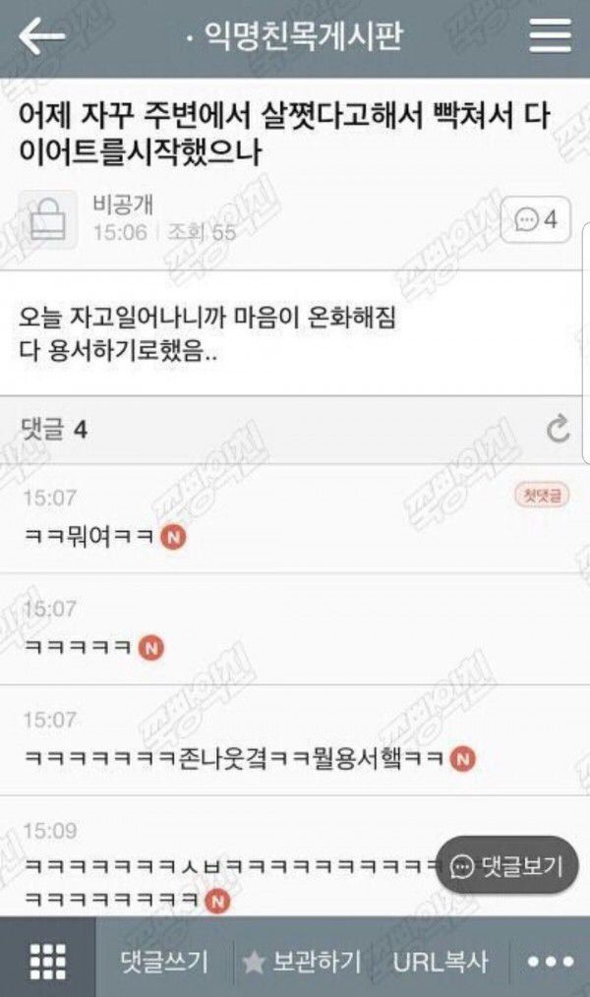The height and width of the screenshot is (997, 590).
Task: Open the post title text
Action: pyautogui.click(x=284, y=134)
